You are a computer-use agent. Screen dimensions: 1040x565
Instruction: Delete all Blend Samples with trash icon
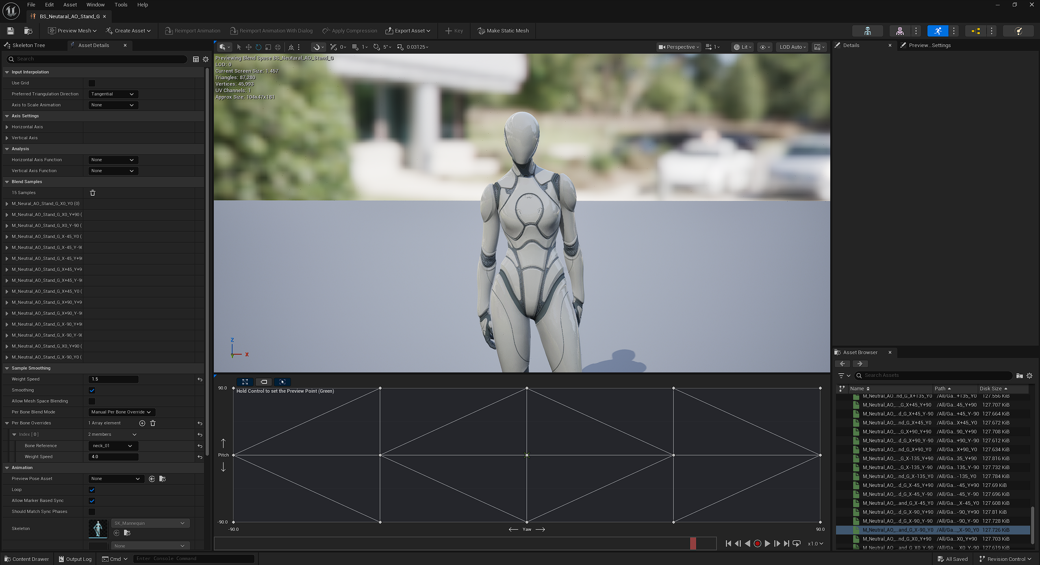point(92,193)
